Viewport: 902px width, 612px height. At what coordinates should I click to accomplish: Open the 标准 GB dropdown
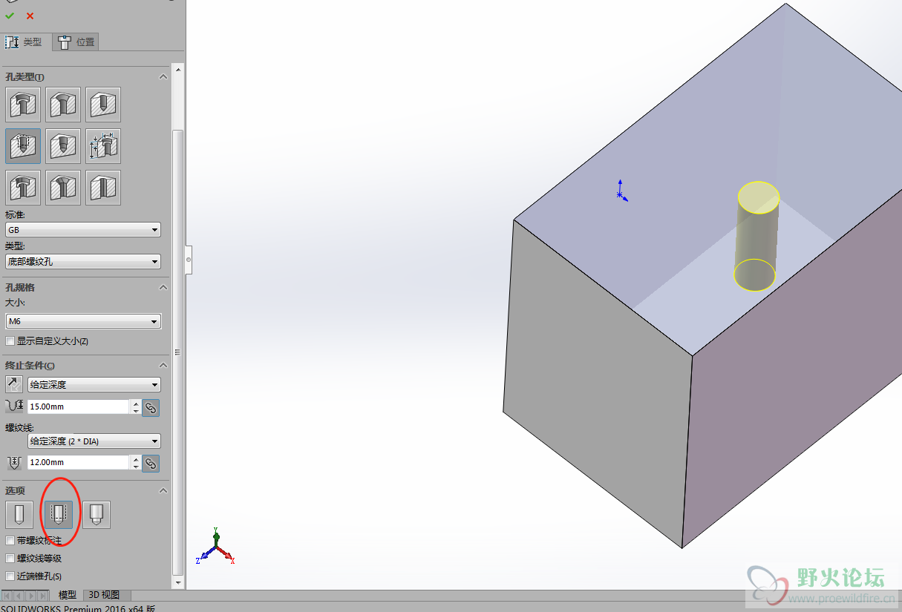coord(83,230)
